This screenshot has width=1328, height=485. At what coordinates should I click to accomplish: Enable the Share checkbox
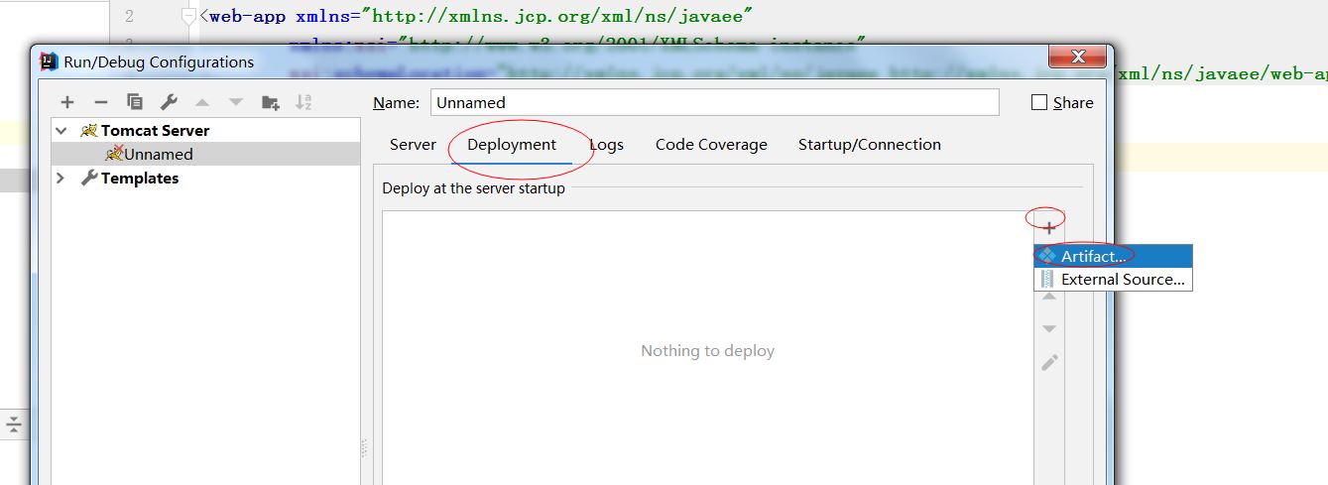[x=1039, y=102]
